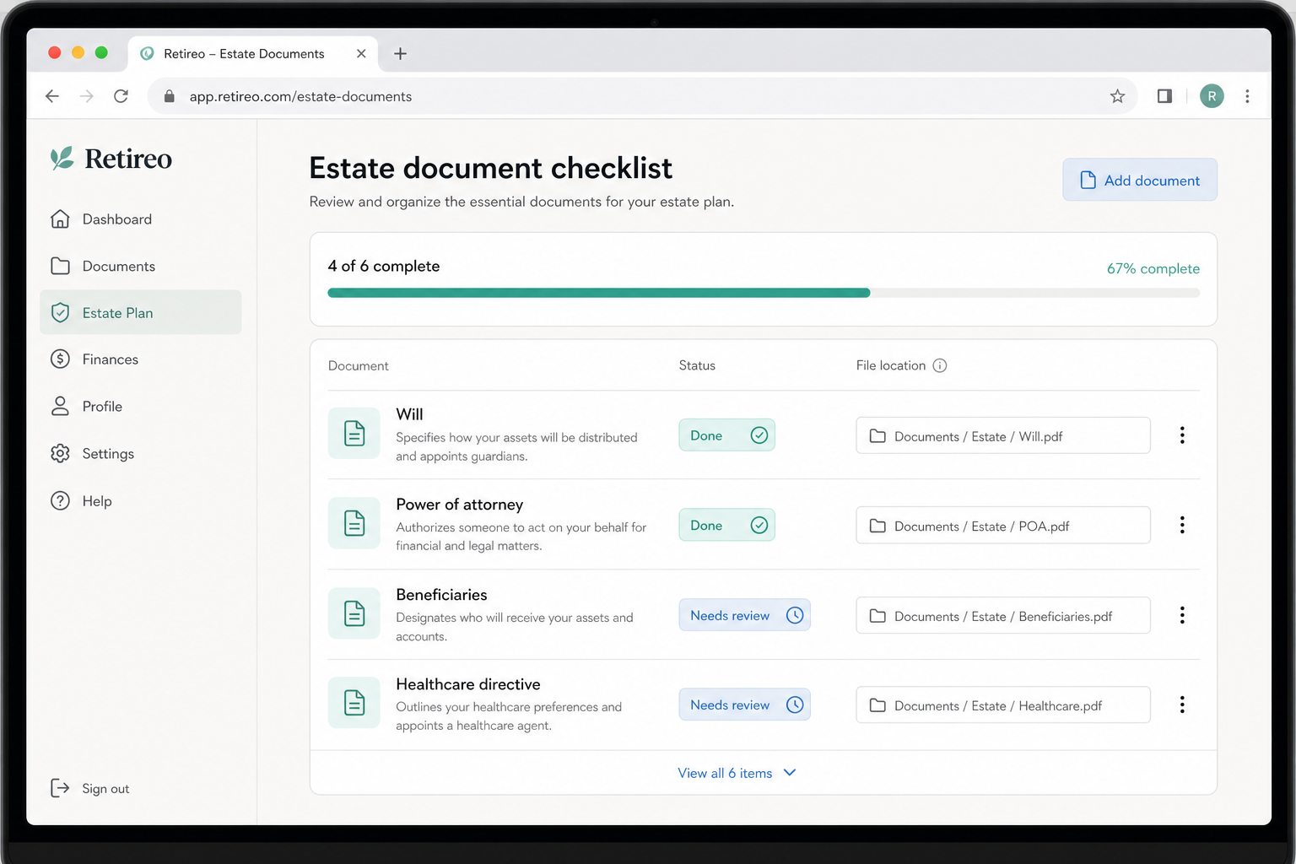The width and height of the screenshot is (1296, 864).
Task: Open the Dashboard home icon
Action: [60, 219]
